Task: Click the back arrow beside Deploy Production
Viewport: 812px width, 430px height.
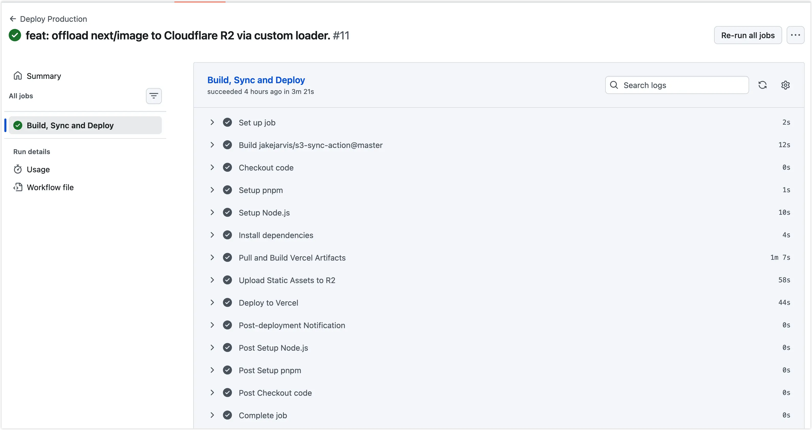Action: click(13, 19)
